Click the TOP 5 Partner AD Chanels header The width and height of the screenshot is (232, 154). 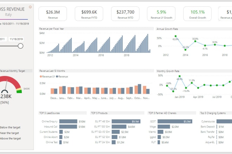(x=162, y=113)
